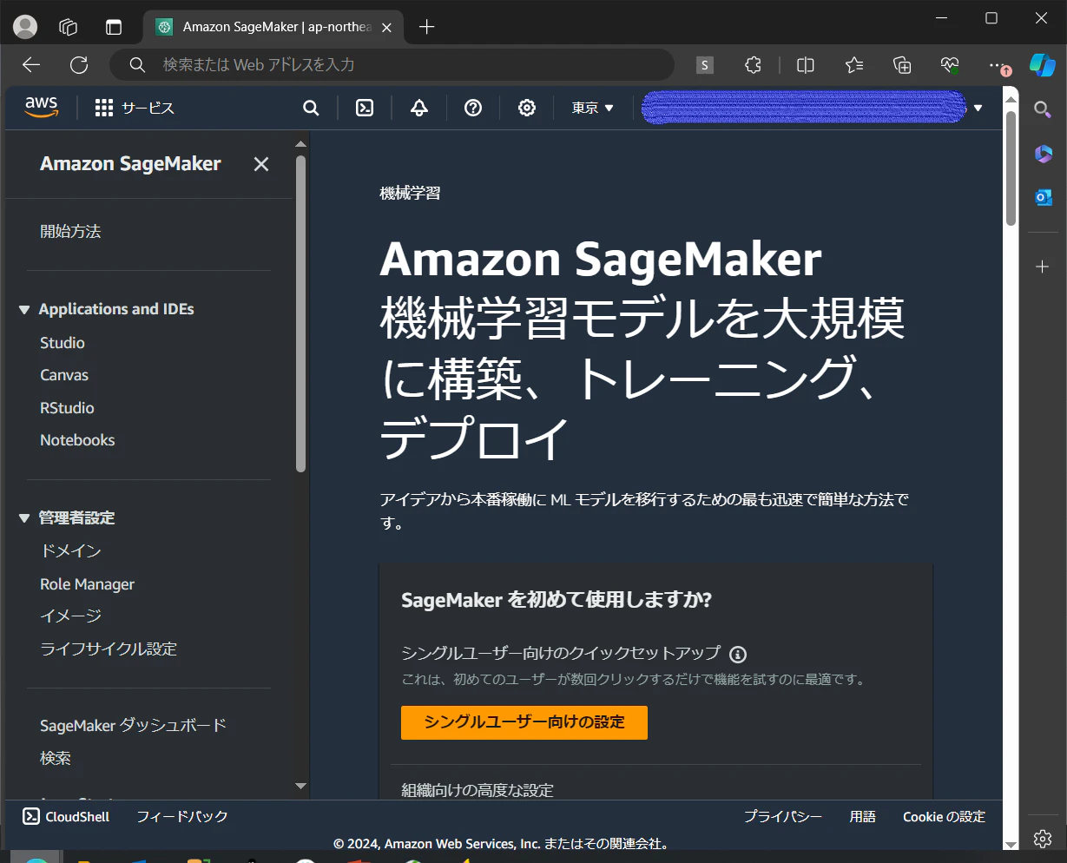The width and height of the screenshot is (1067, 863).
Task: Open the notifications bell
Action: click(419, 108)
